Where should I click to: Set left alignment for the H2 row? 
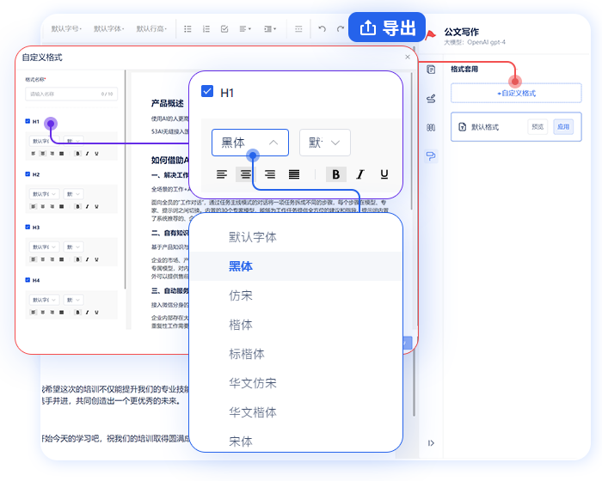pos(34,206)
